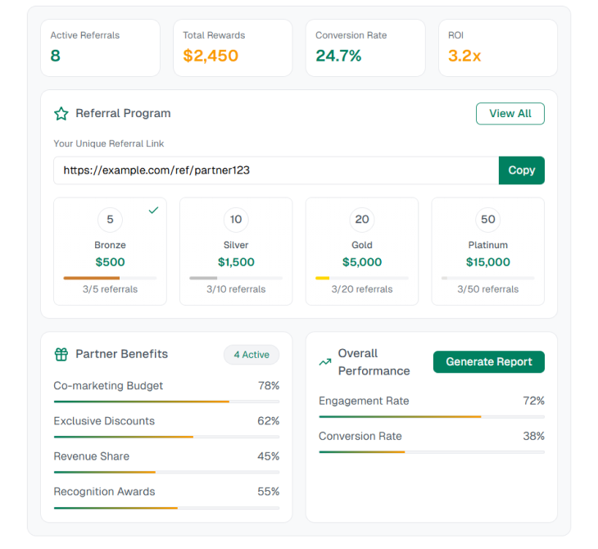Click the gift icon beside Partner Benefits
The image size is (598, 549).
61,355
